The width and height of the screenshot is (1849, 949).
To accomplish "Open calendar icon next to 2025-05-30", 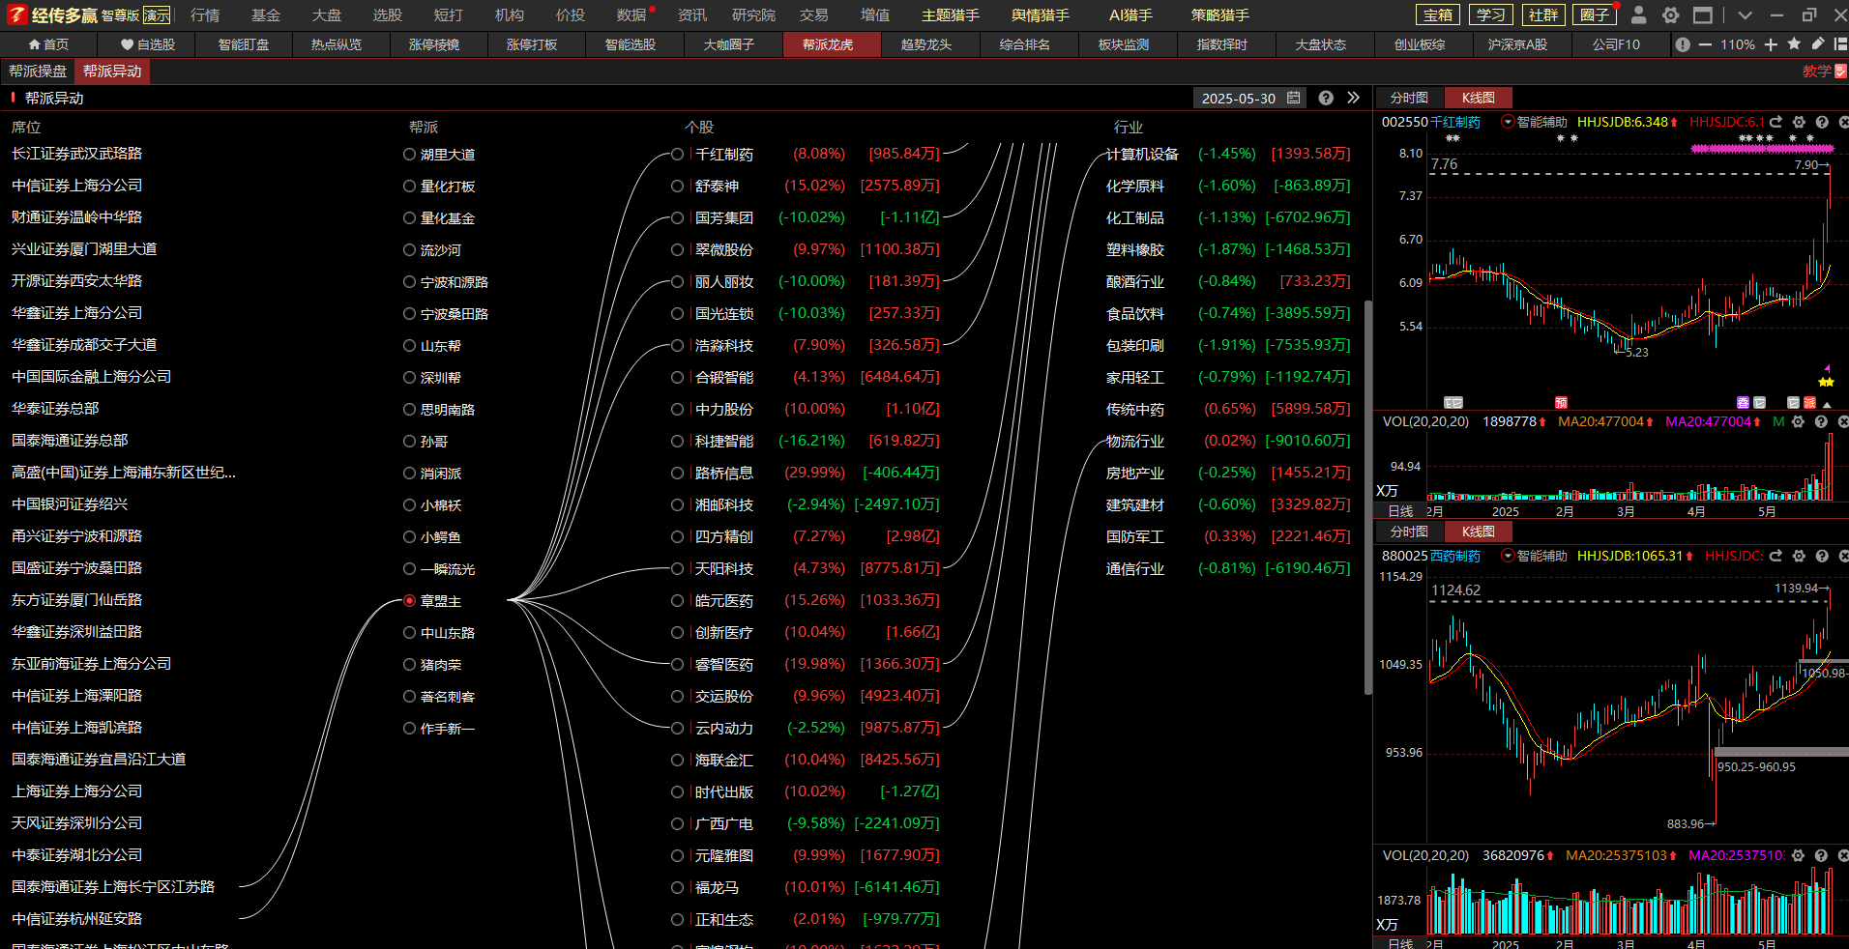I will 1293,98.
